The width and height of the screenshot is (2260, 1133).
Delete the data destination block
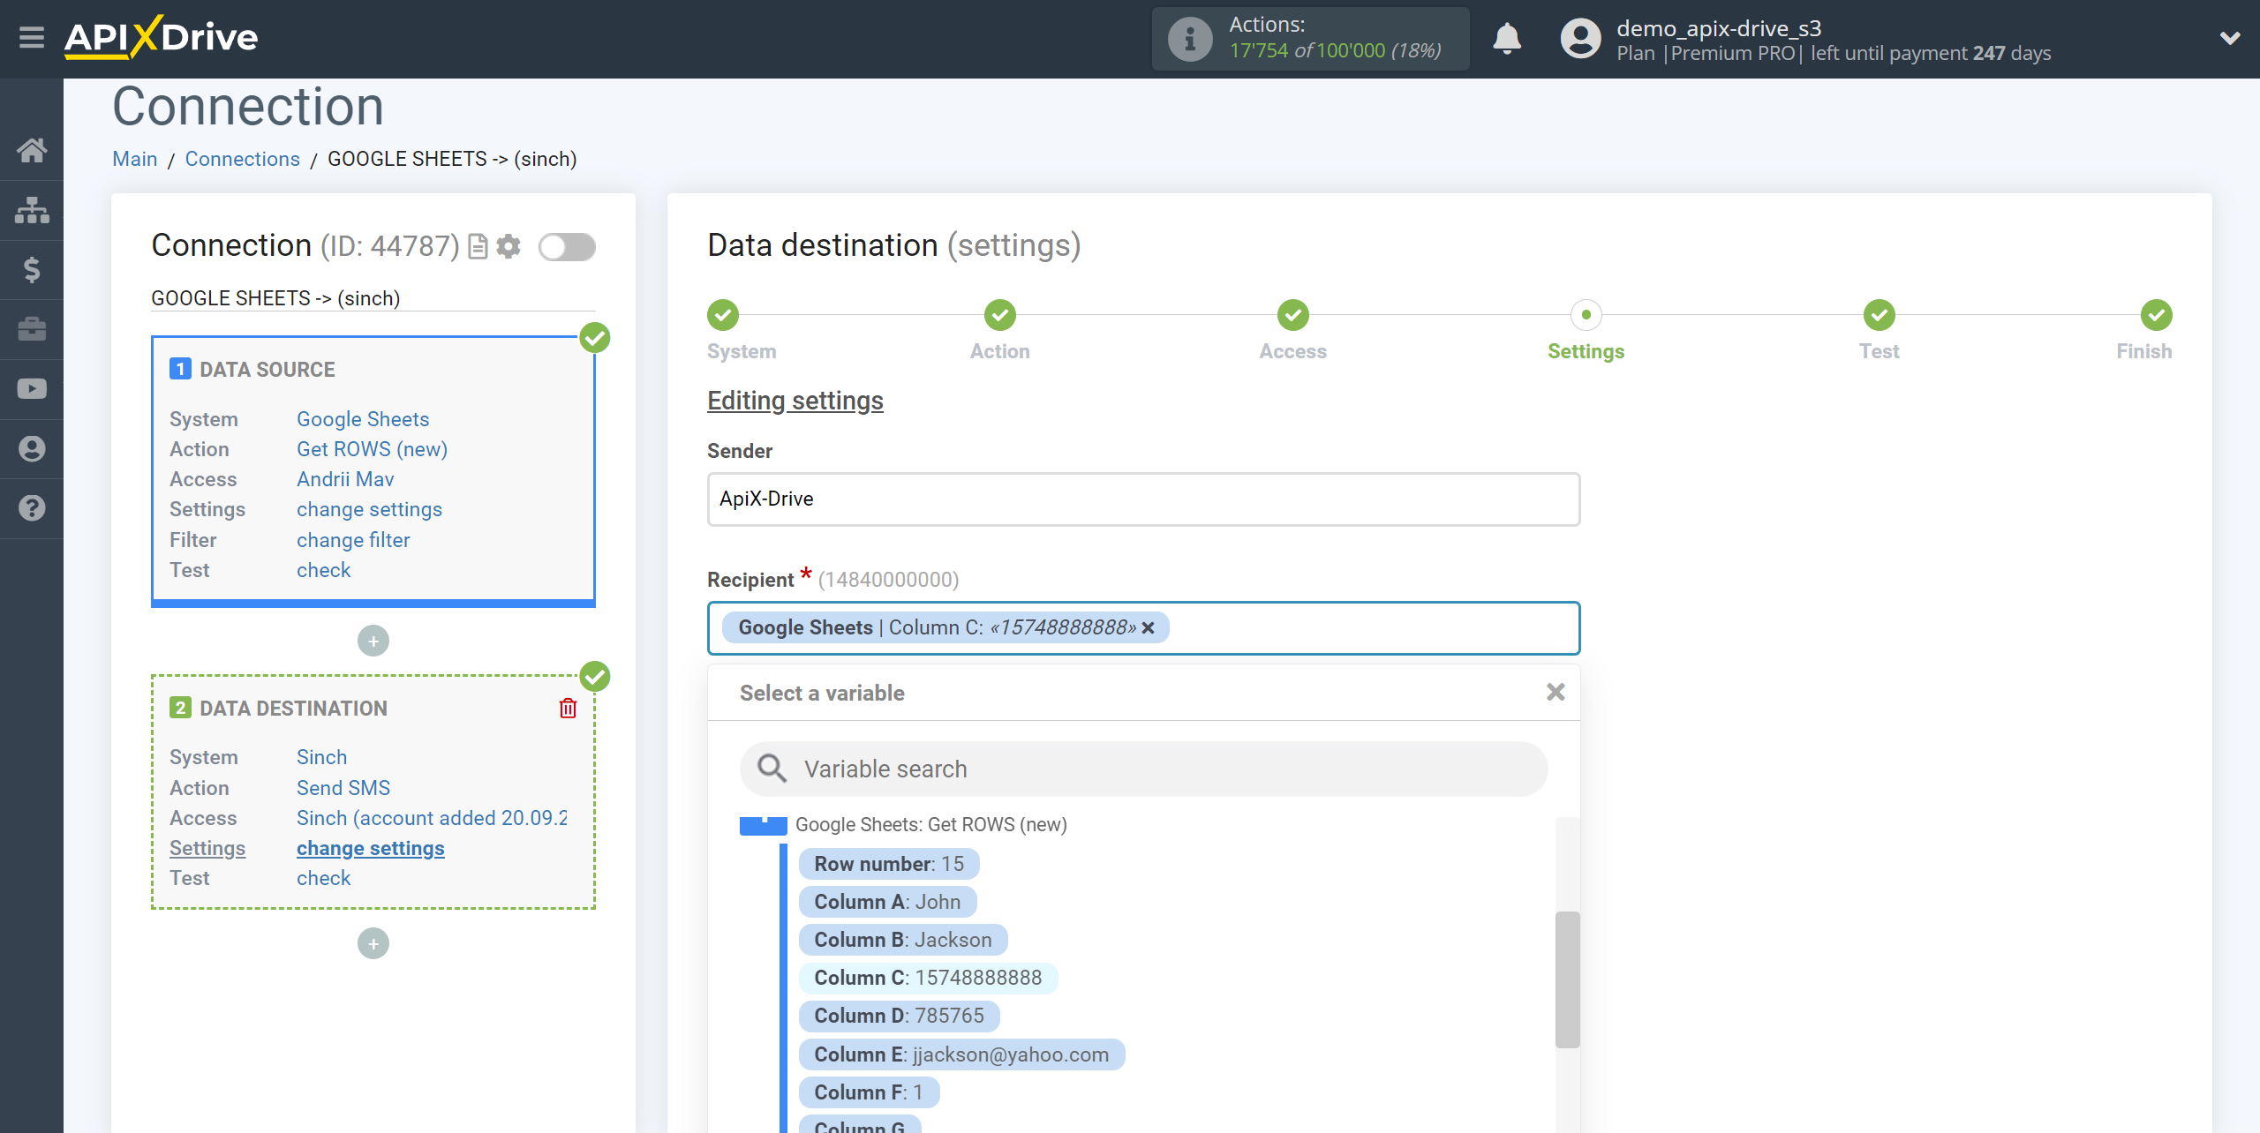568,708
